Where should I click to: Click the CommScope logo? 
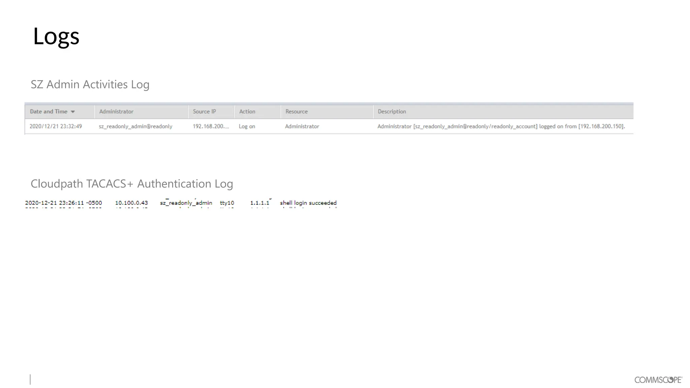[658, 380]
